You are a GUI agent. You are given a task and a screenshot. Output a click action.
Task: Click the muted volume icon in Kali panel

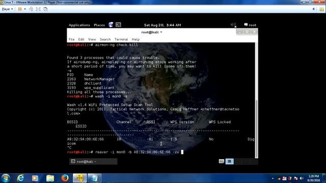pos(233,25)
